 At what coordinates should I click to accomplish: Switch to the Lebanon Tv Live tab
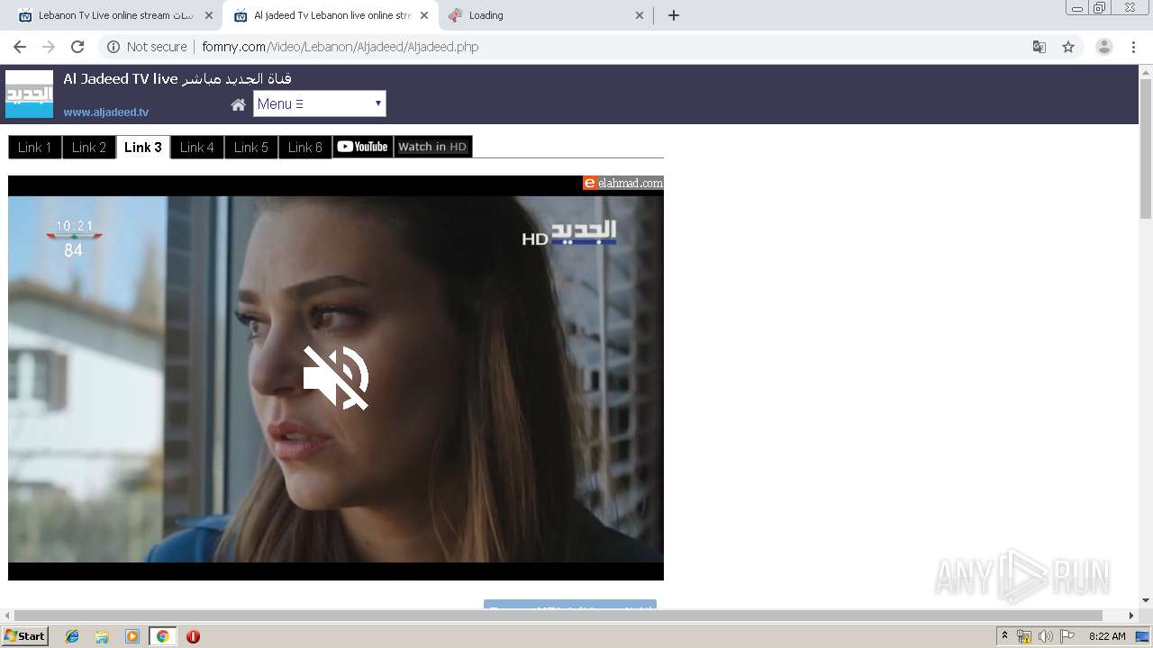[x=115, y=15]
